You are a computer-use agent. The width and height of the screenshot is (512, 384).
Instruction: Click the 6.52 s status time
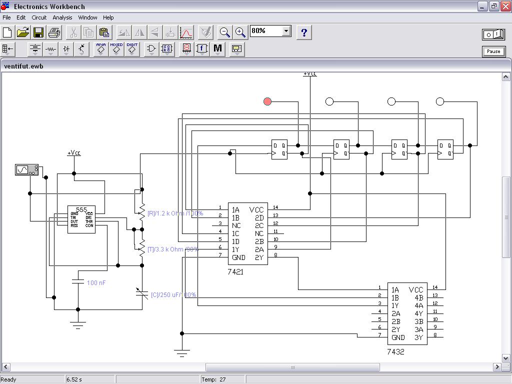[74, 379]
